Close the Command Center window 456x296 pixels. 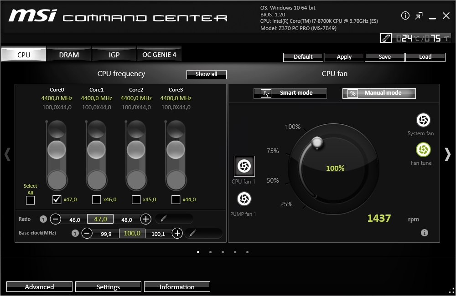(446, 15)
